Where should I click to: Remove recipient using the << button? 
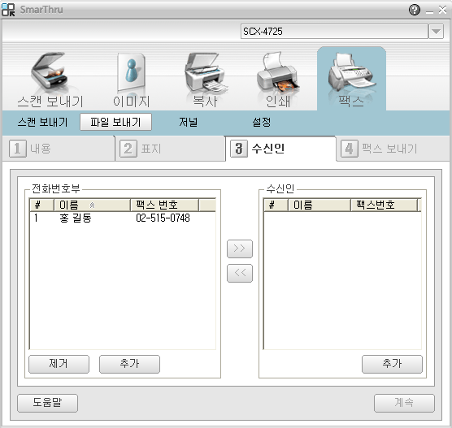tap(240, 273)
